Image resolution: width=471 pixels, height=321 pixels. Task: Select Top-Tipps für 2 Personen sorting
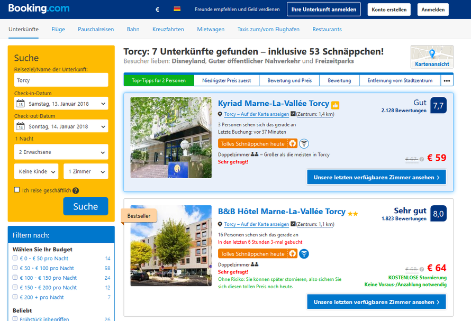(159, 80)
